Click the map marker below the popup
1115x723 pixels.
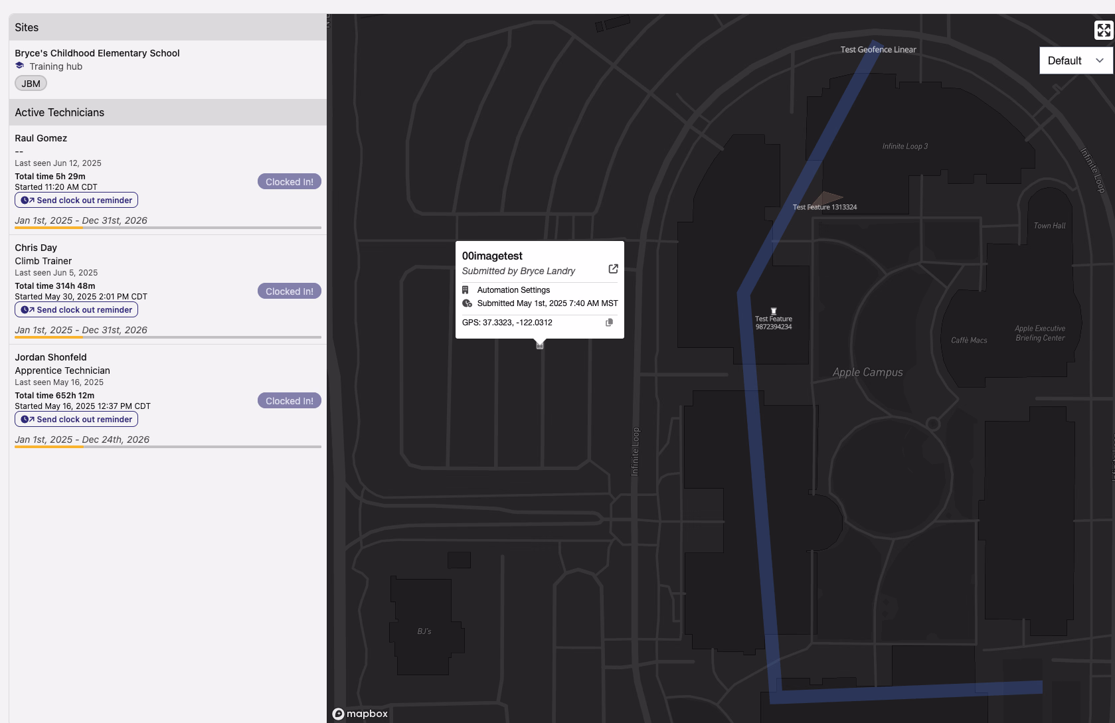tap(540, 345)
